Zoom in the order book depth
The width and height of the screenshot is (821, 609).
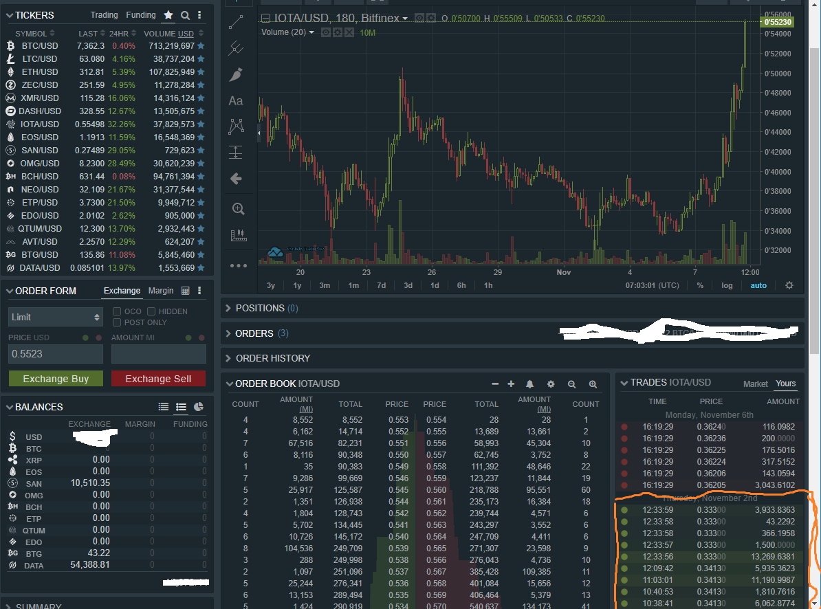(x=593, y=384)
